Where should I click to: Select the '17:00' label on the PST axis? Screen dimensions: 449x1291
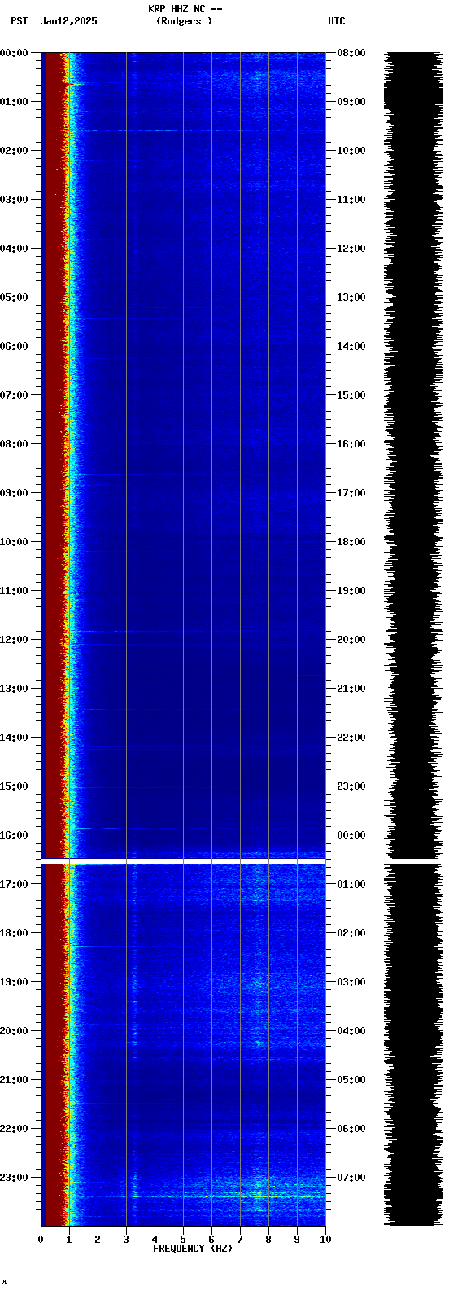click(x=14, y=884)
